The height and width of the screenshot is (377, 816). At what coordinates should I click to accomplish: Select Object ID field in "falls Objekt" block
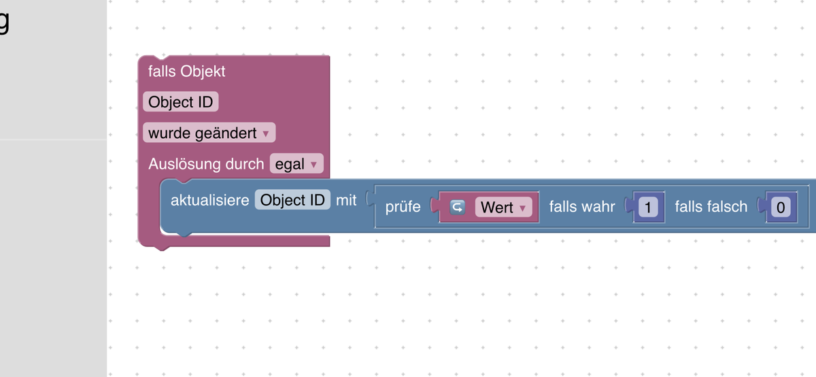coord(181,102)
